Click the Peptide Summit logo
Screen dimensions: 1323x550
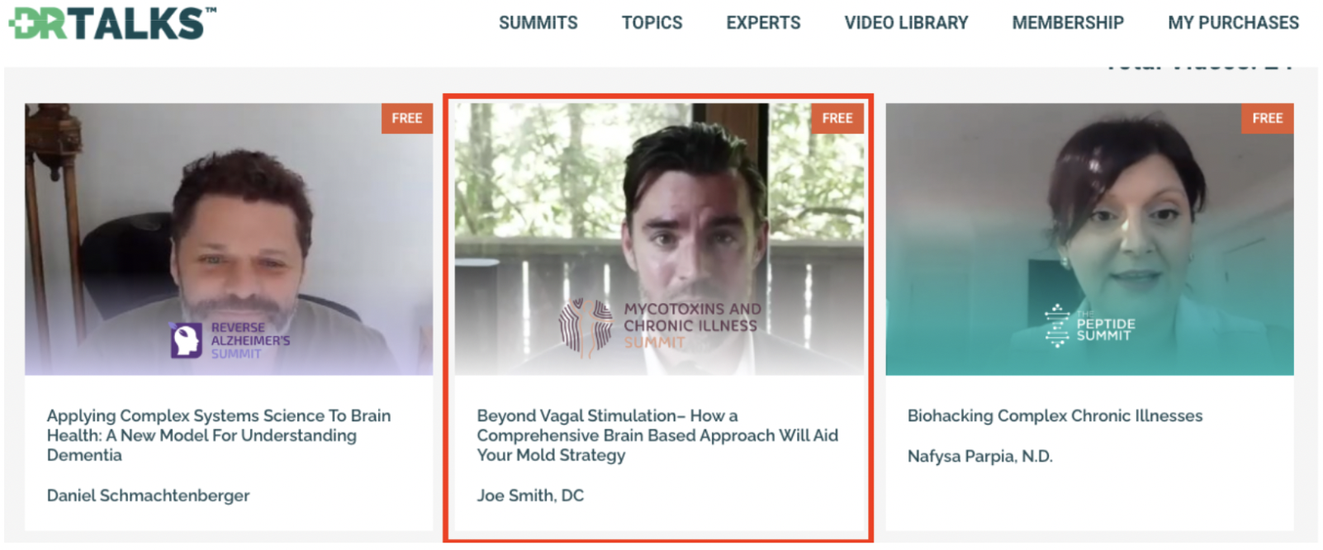1089,325
